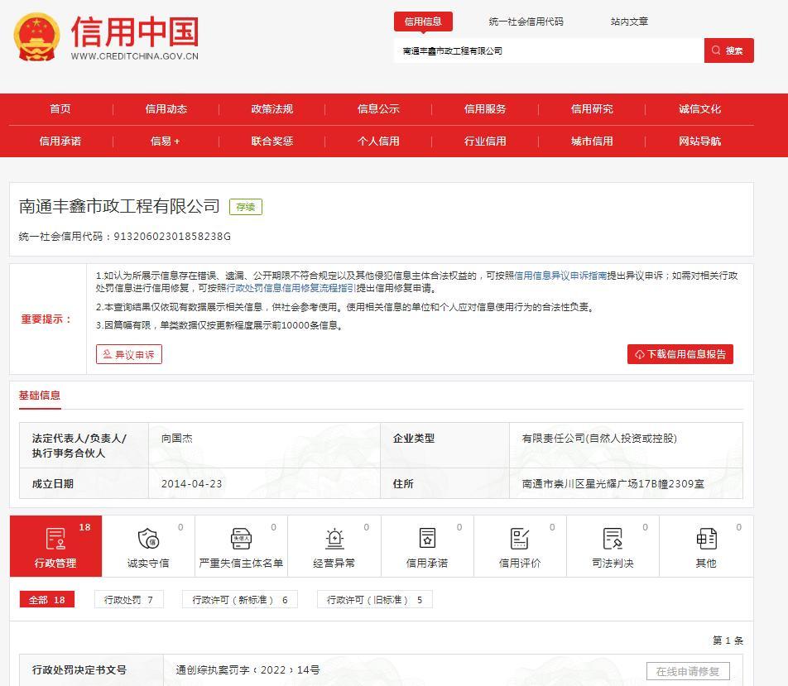This screenshot has width=788, height=686.
Task: Open 政策法规 navigation item
Action: (272, 109)
